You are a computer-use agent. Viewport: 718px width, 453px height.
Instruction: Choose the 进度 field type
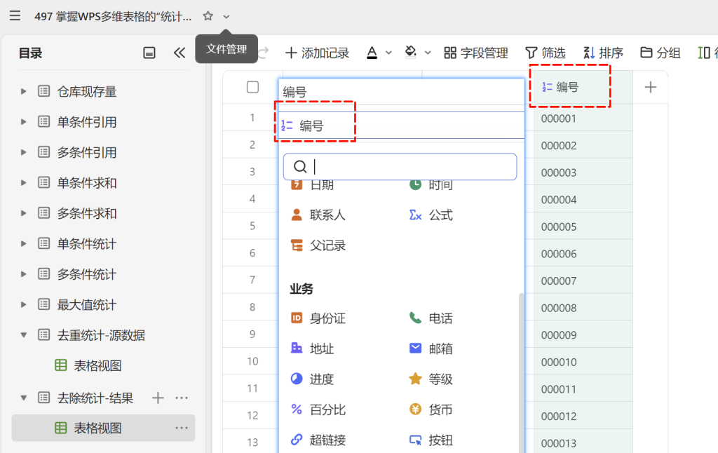click(312, 379)
